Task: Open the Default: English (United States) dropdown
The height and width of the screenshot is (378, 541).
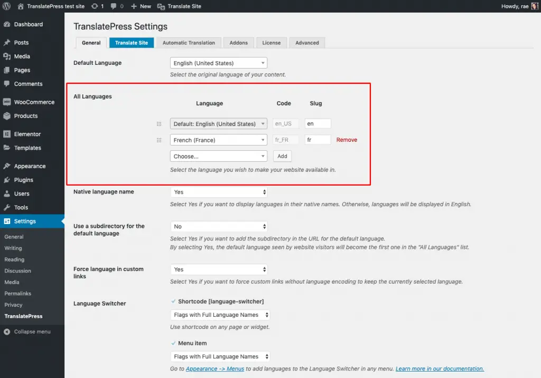Action: pyautogui.click(x=219, y=124)
